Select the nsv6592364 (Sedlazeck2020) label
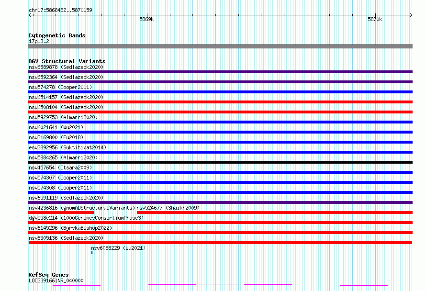426x291 pixels. click(x=66, y=77)
